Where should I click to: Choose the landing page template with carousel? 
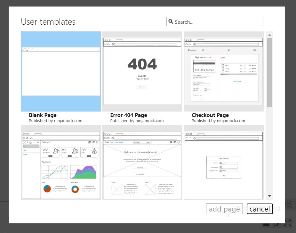pos(142,162)
